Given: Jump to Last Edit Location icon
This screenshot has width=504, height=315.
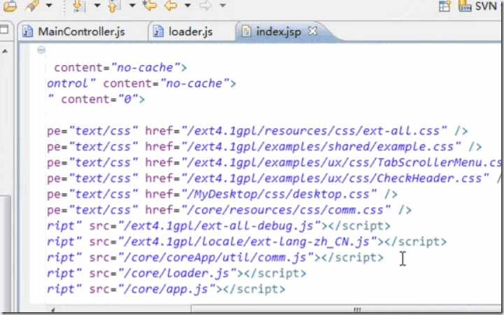Looking at the screenshot, I should tap(150, 6).
